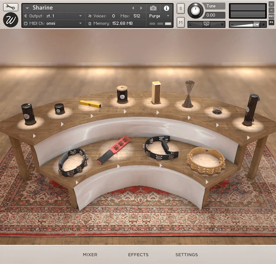276x264 pixels.
Task: Click the Tune knob
Action: tap(195, 10)
